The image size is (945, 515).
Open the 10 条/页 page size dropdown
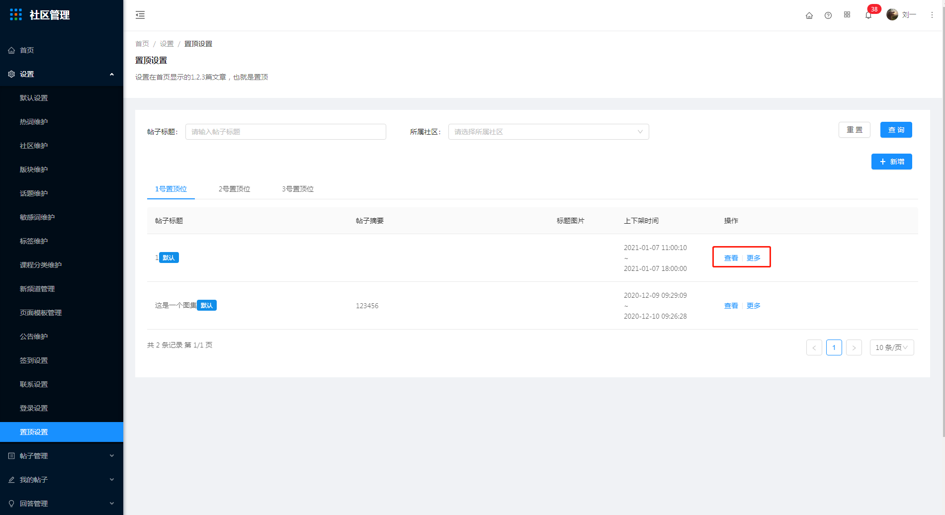coord(892,347)
